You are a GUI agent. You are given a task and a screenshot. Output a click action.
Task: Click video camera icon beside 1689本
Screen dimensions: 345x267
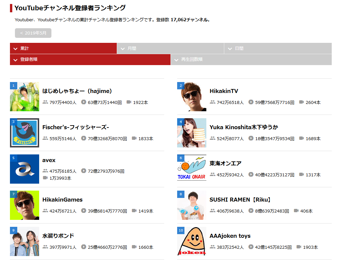(302, 138)
